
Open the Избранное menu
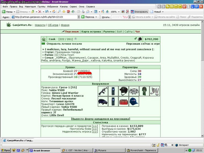(52, 7)
